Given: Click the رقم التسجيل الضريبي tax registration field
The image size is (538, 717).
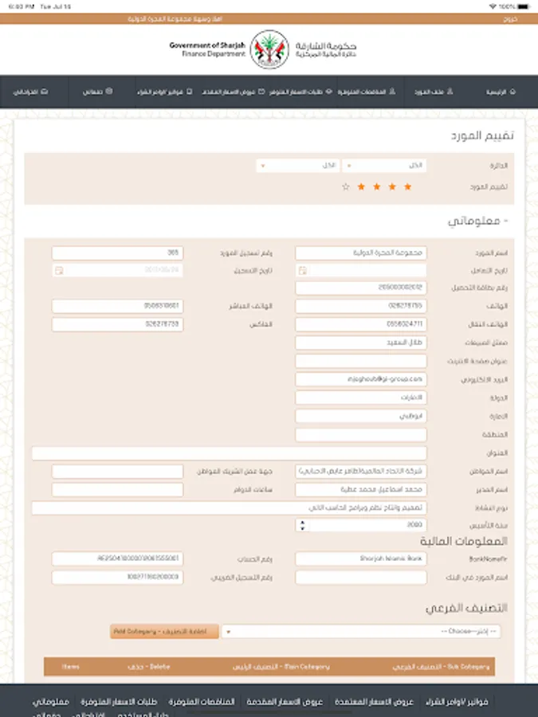Looking at the screenshot, I should (x=118, y=577).
